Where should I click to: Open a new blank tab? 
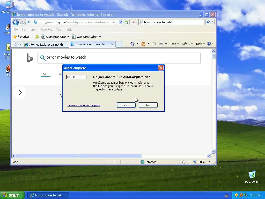click(x=119, y=44)
